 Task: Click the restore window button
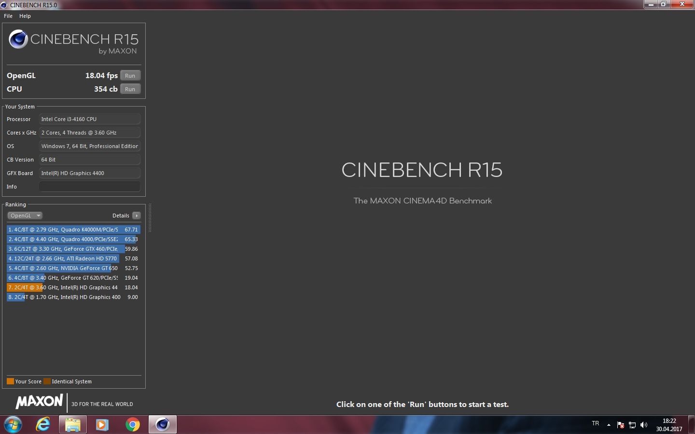coord(664,4)
